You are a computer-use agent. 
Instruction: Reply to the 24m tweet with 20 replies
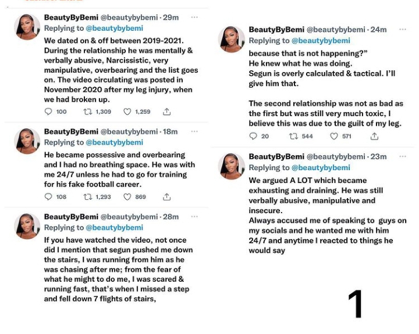tap(253, 137)
